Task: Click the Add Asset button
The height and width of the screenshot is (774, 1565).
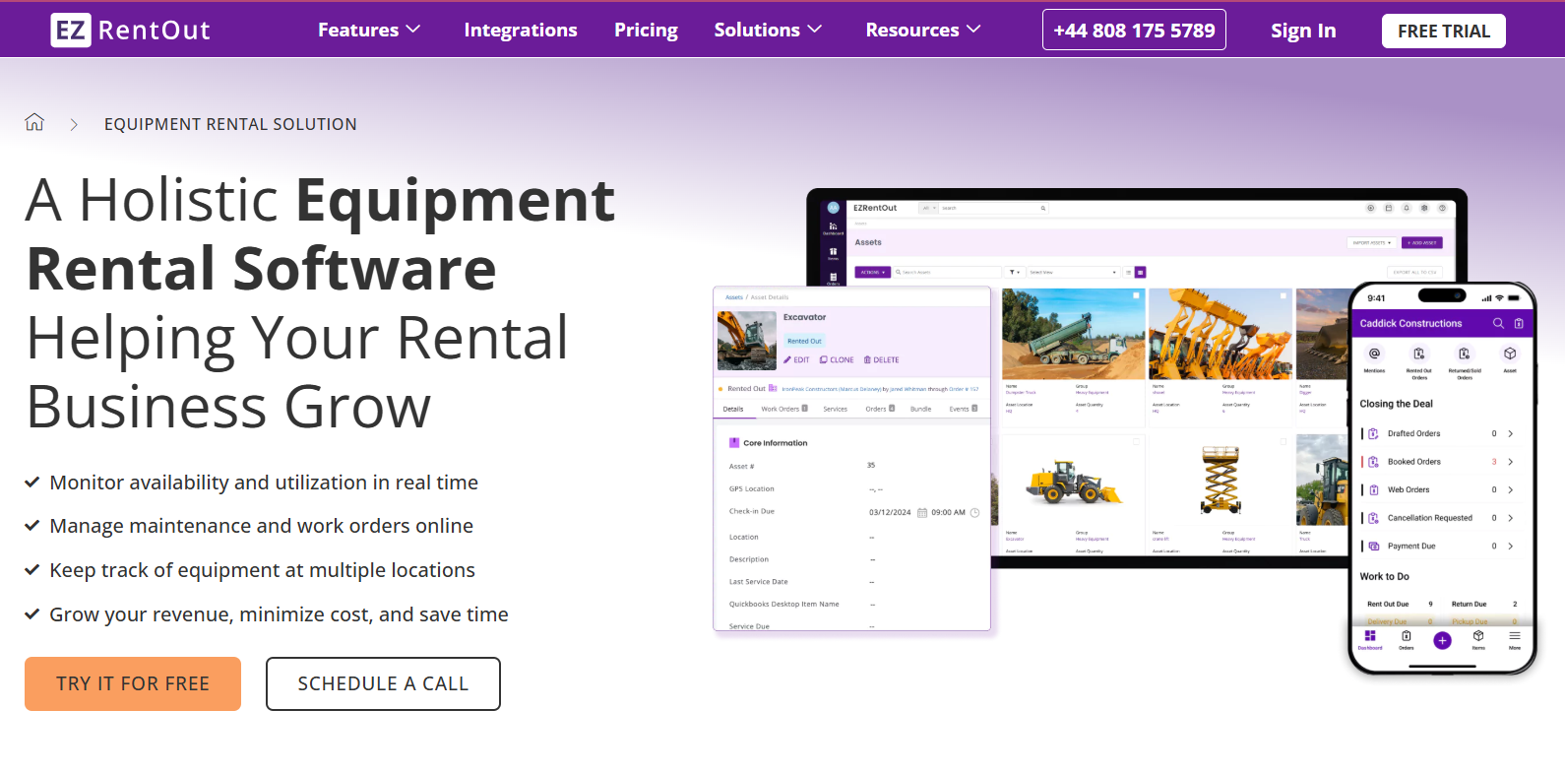Action: 1422,242
